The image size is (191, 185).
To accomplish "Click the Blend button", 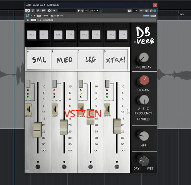I will click(45, 16).
